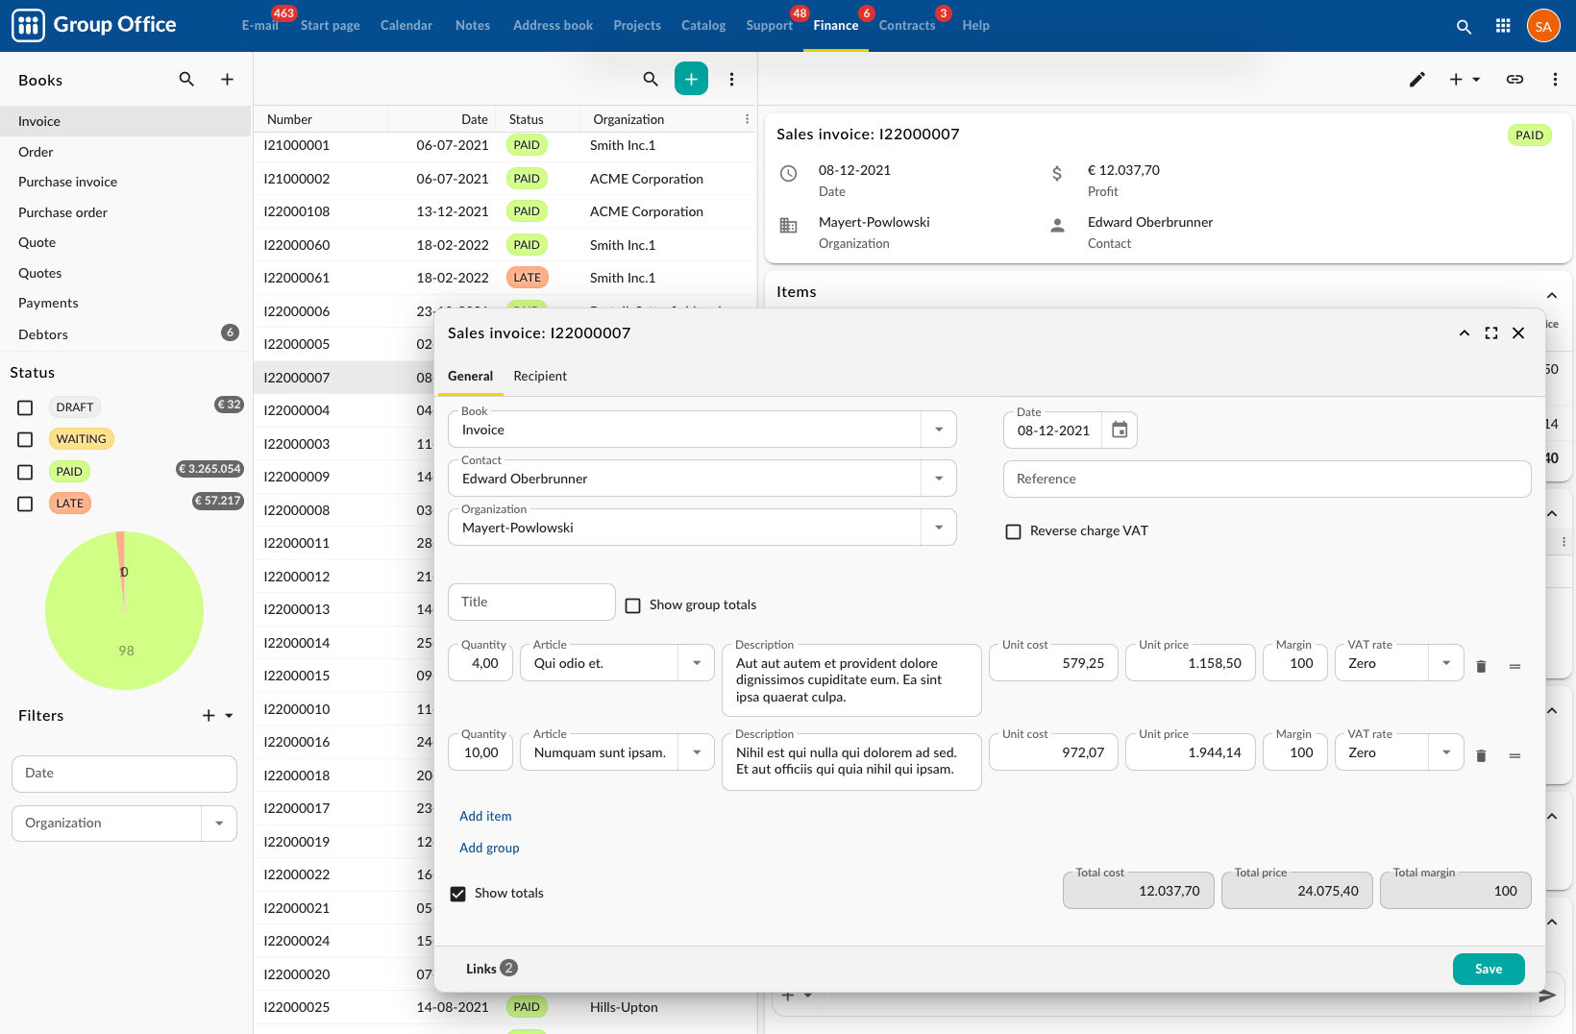The height and width of the screenshot is (1034, 1576).
Task: Click the link icon in detail toolbar
Action: click(1514, 80)
